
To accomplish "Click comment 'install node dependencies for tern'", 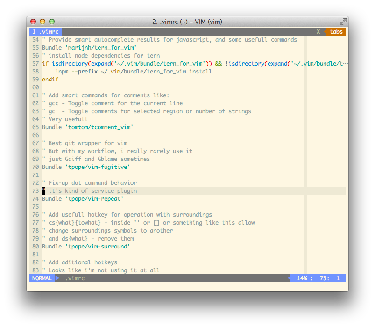I will click(104, 56).
